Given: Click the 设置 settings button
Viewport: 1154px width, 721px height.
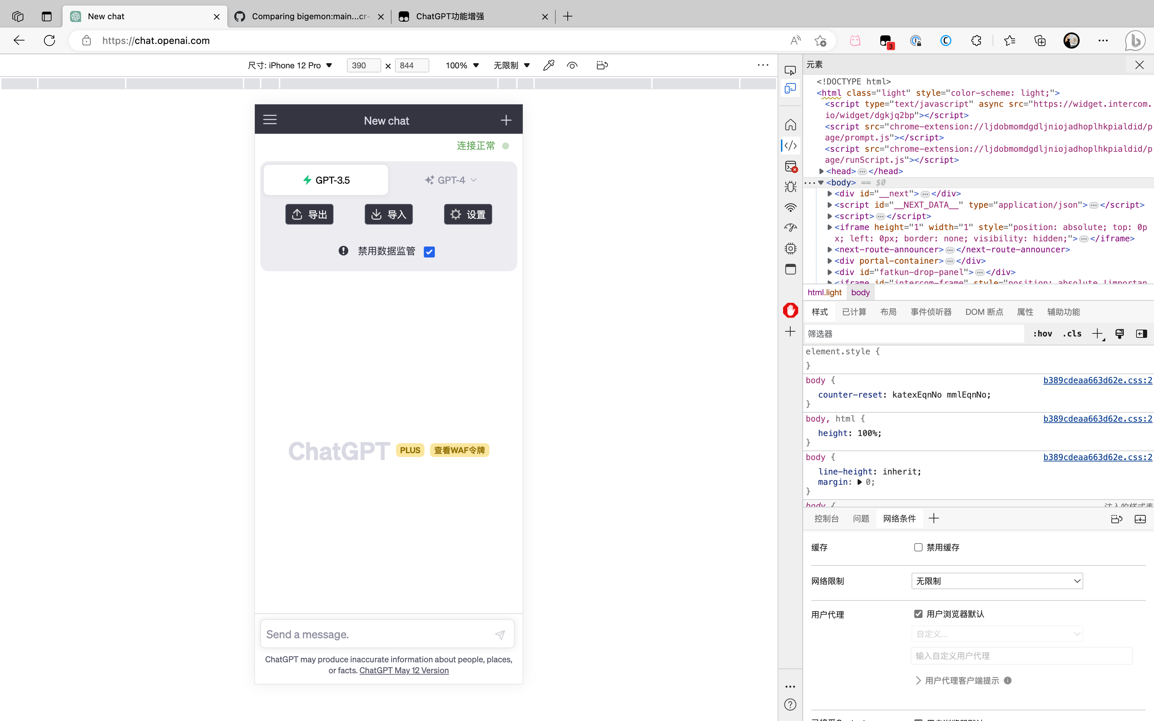Looking at the screenshot, I should (468, 214).
